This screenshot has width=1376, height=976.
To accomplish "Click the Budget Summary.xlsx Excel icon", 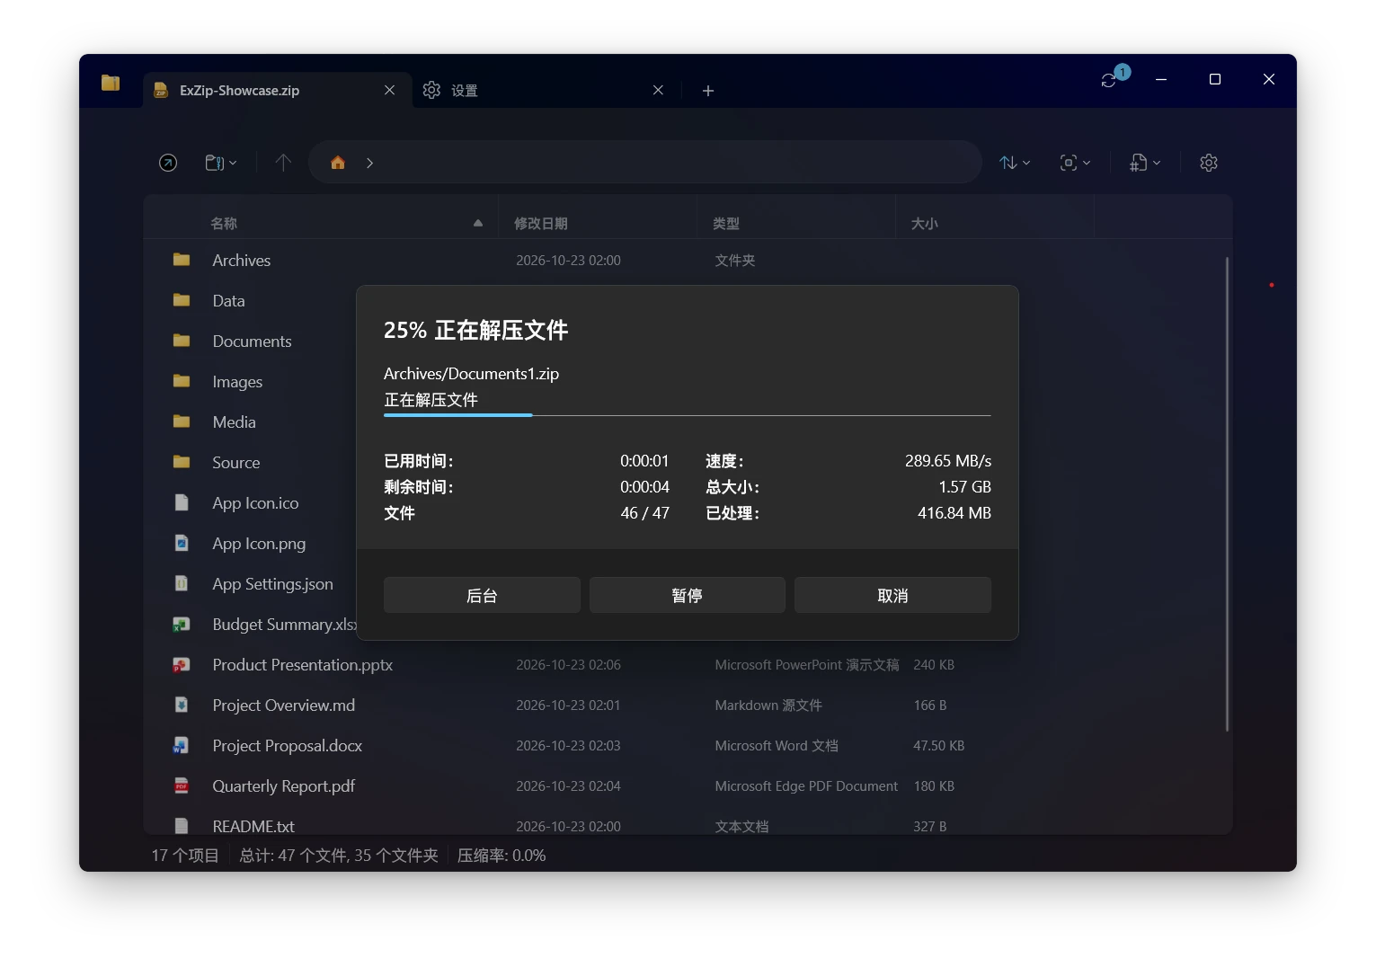I will coord(182,624).
